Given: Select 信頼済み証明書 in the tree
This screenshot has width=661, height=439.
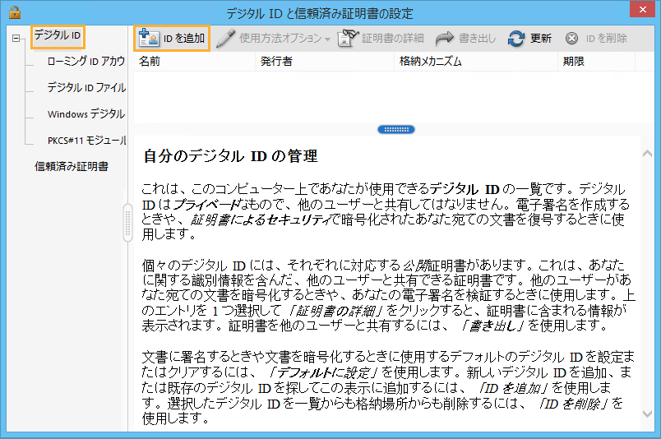Looking at the screenshot, I should click(72, 167).
